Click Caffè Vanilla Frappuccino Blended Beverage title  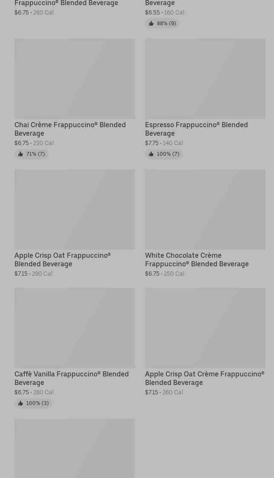(71, 378)
